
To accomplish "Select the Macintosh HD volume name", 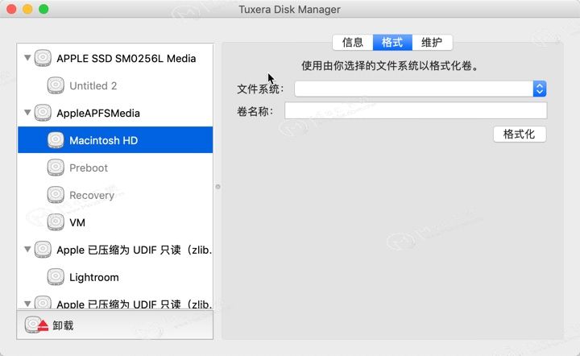I will point(104,140).
